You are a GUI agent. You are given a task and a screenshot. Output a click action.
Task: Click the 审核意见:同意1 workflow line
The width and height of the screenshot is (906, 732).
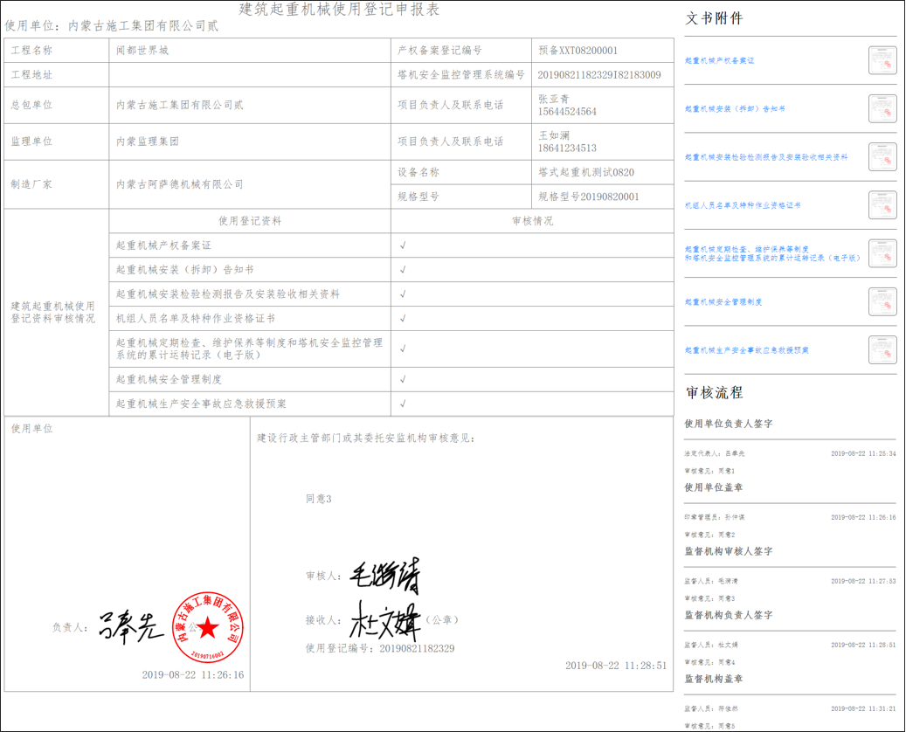pos(710,471)
